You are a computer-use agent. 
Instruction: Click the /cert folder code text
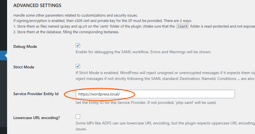click(183, 26)
